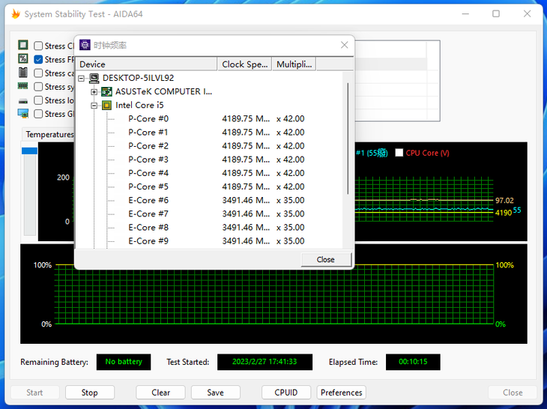Viewport: 547px width, 409px height.
Task: Click the Intel Core i5 CPU icon
Action: tap(106, 106)
